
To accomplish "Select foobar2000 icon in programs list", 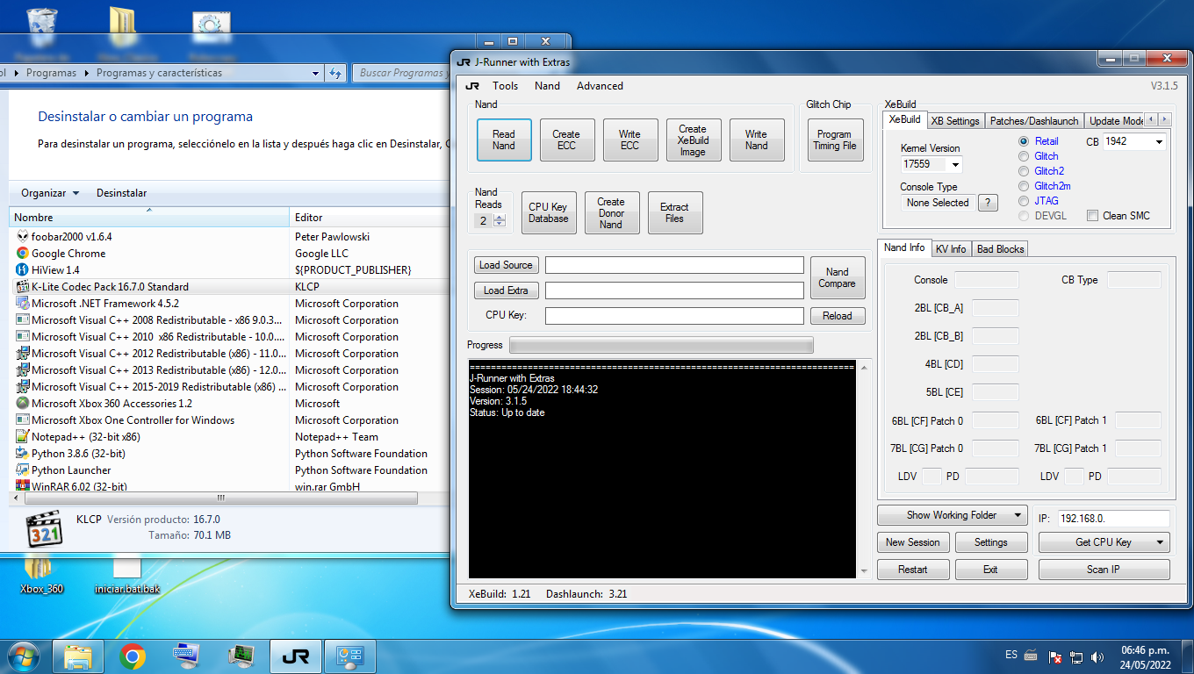I will coord(23,237).
